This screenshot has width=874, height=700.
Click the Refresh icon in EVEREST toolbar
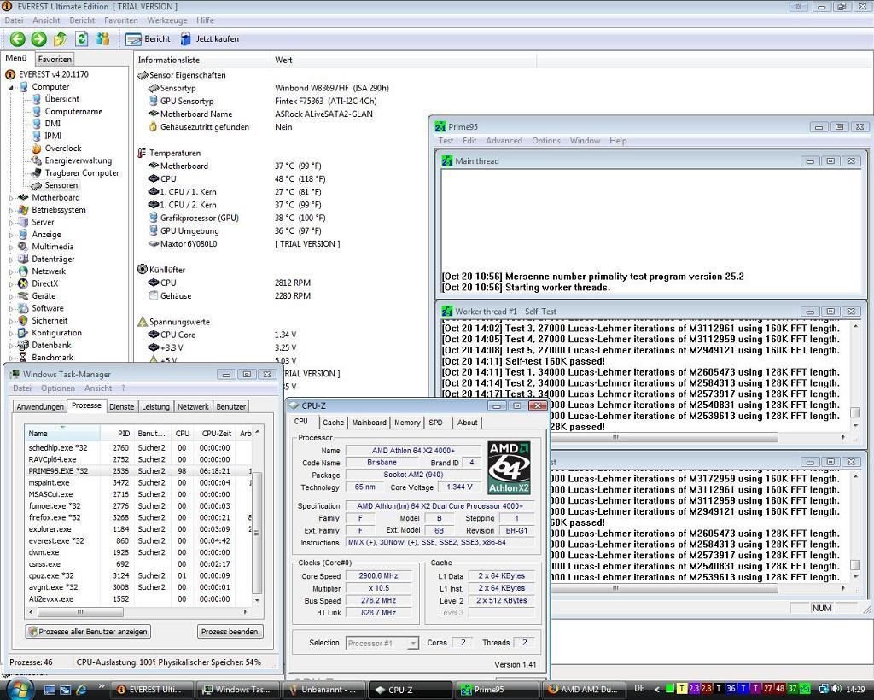tap(81, 39)
